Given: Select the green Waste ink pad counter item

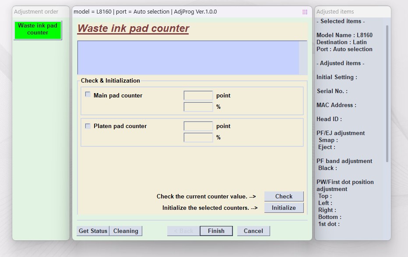Looking at the screenshot, I should [38, 29].
